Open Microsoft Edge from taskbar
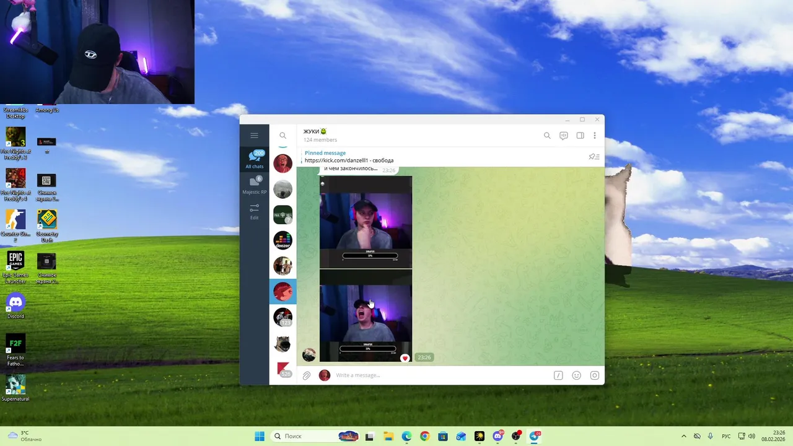This screenshot has height=446, width=793. pyautogui.click(x=406, y=436)
